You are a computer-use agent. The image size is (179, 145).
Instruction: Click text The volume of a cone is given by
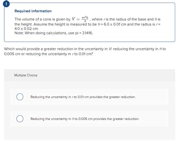coord(42,19)
